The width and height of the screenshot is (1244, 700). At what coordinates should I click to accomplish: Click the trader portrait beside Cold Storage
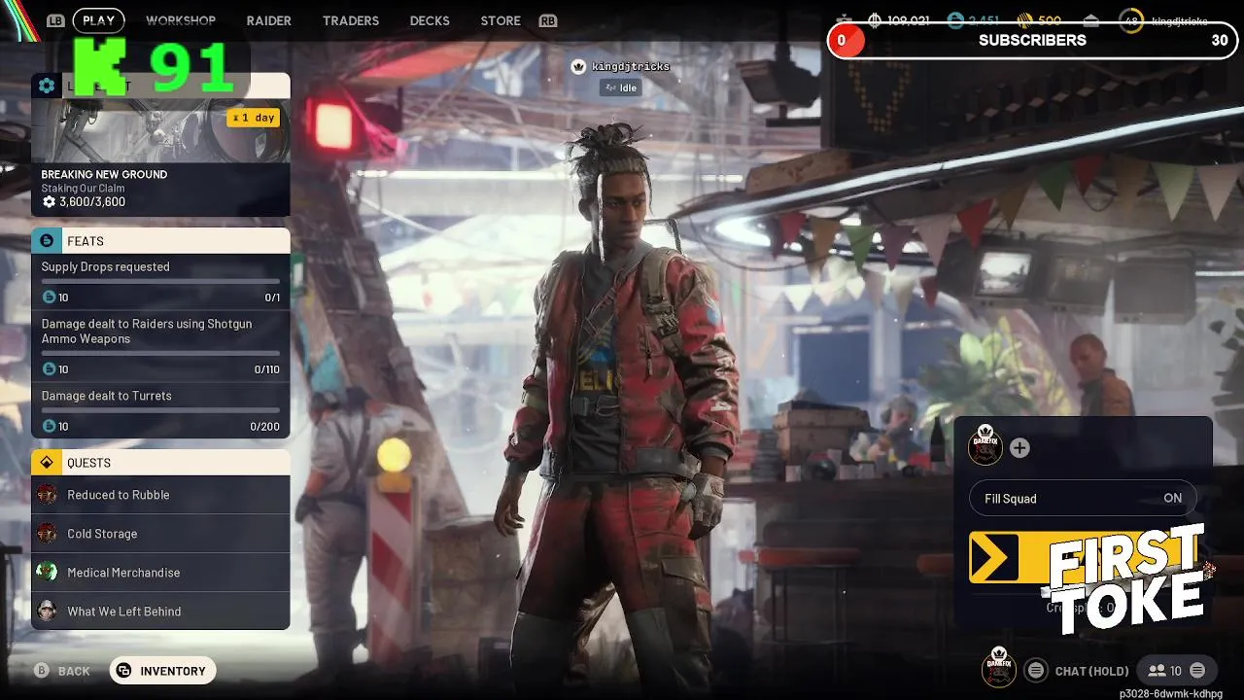tap(47, 534)
